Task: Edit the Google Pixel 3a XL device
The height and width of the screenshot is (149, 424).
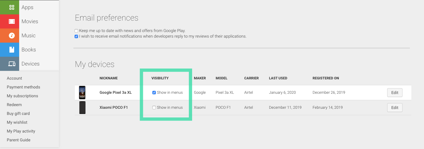Action: pyautogui.click(x=395, y=93)
